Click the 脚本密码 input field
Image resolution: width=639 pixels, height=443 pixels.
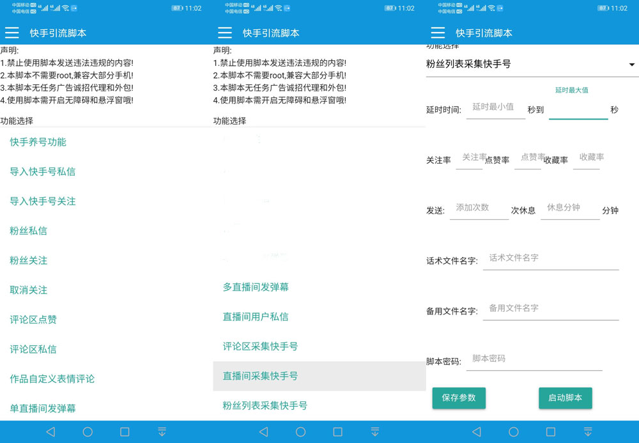(x=534, y=359)
